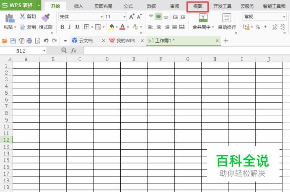
Task: Redo the last action
Action: [54, 41]
